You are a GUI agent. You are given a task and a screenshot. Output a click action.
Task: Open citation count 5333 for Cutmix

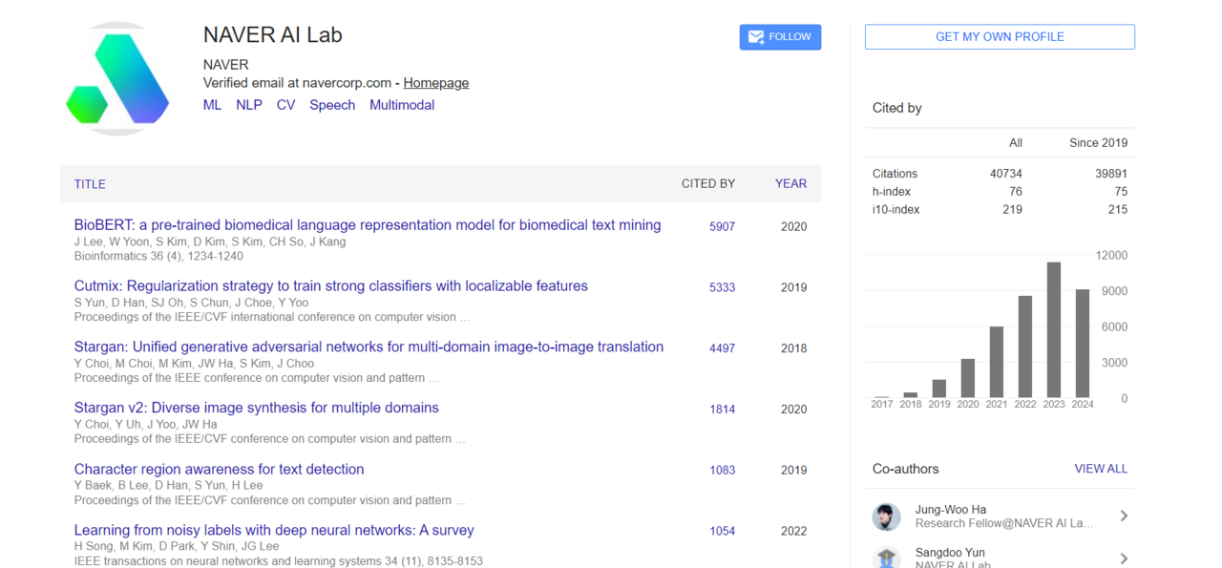[x=722, y=287]
